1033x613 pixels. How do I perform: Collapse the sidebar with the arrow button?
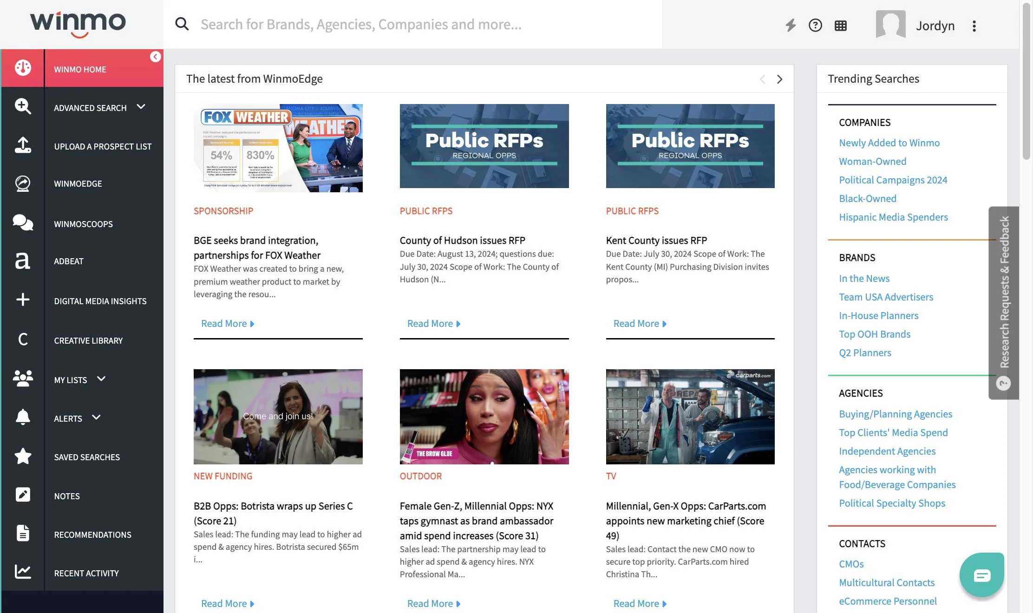[x=156, y=57]
